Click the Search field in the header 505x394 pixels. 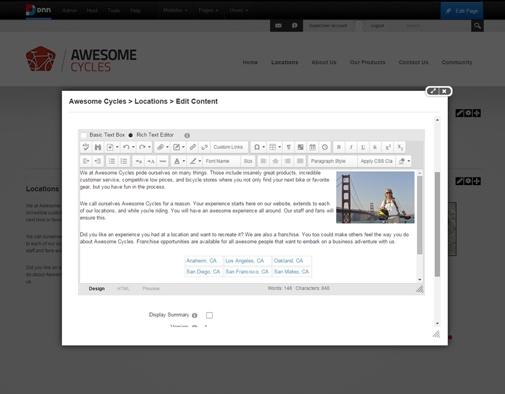pyautogui.click(x=435, y=26)
